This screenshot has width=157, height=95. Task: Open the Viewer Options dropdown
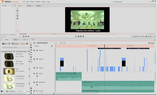coord(136,36)
